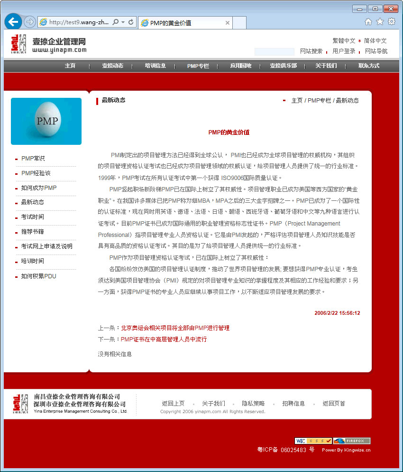Open PMP专栏 in the navigation bar

198,66
